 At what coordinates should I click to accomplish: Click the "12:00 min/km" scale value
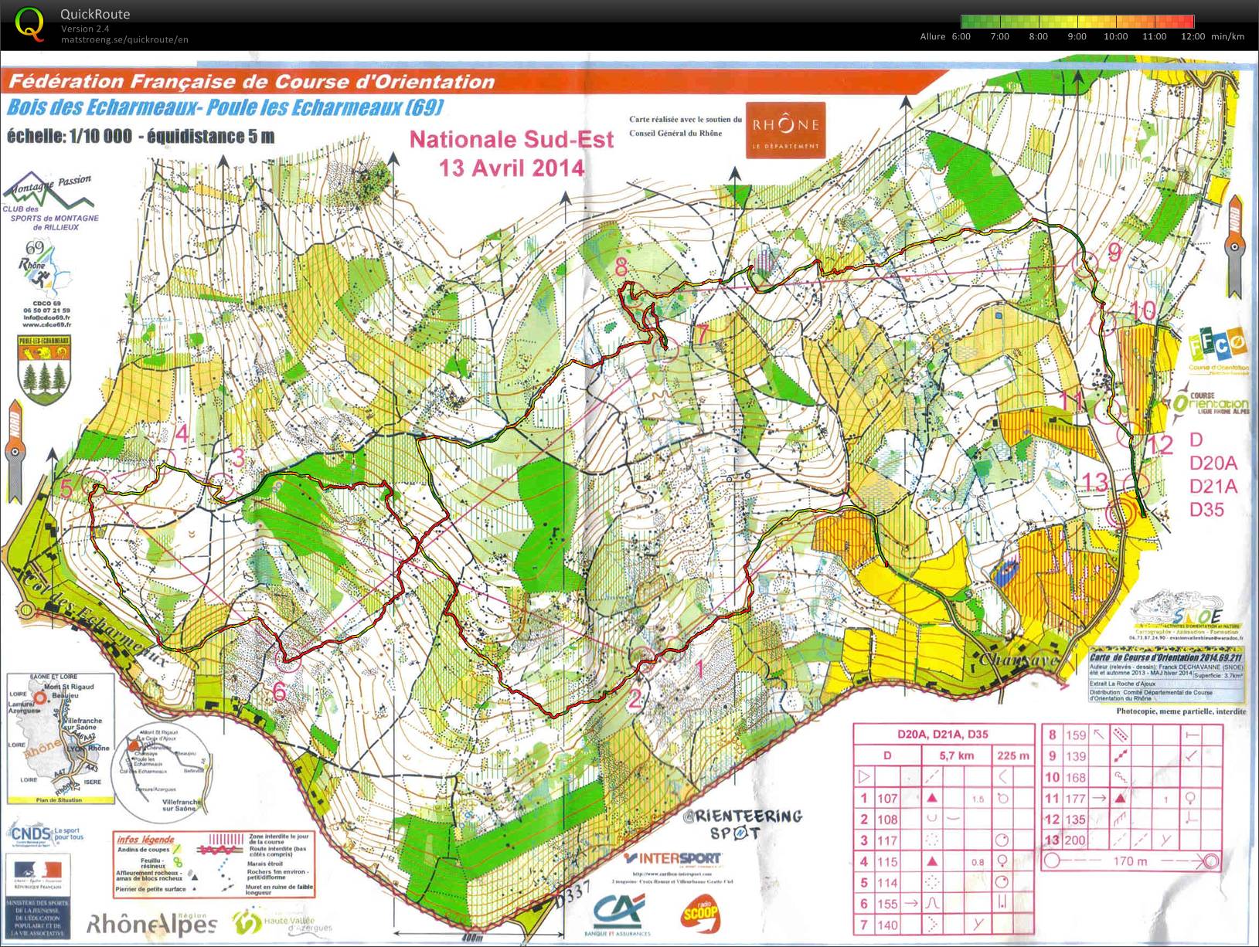click(x=1213, y=36)
